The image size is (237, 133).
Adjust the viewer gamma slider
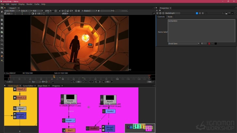pyautogui.click(x=52, y=14)
